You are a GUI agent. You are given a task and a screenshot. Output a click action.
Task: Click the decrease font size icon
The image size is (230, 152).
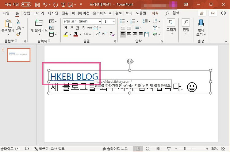point(104,34)
